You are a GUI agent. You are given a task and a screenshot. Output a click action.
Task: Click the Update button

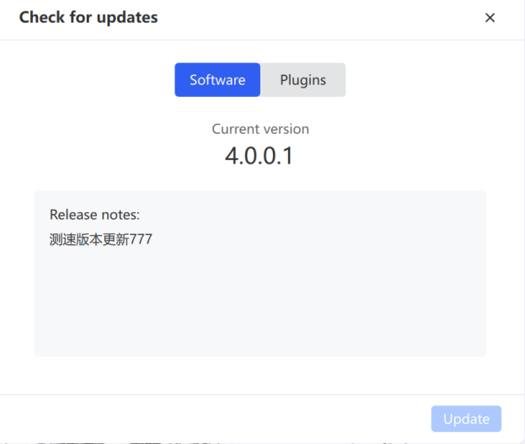click(x=466, y=419)
